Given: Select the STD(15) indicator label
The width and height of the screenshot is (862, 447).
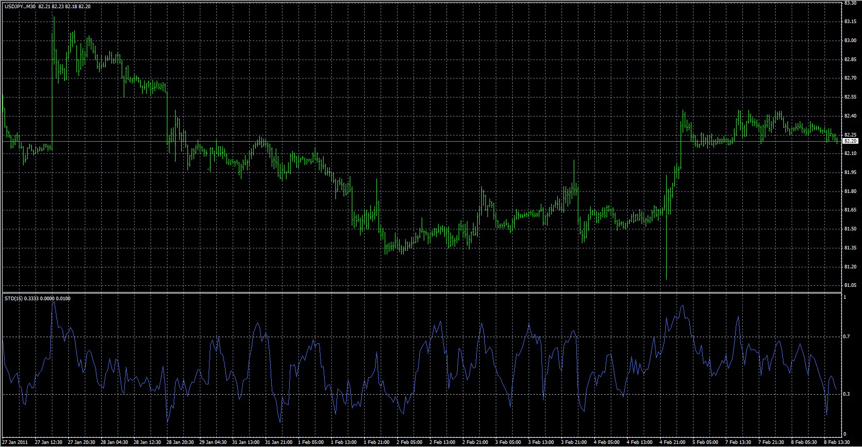Looking at the screenshot, I should pyautogui.click(x=12, y=298).
